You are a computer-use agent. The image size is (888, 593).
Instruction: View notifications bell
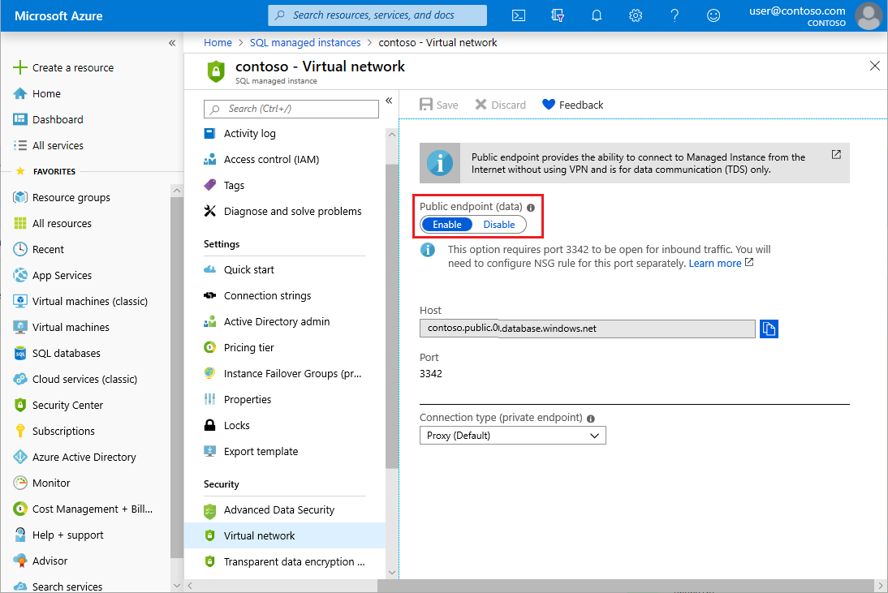[597, 15]
